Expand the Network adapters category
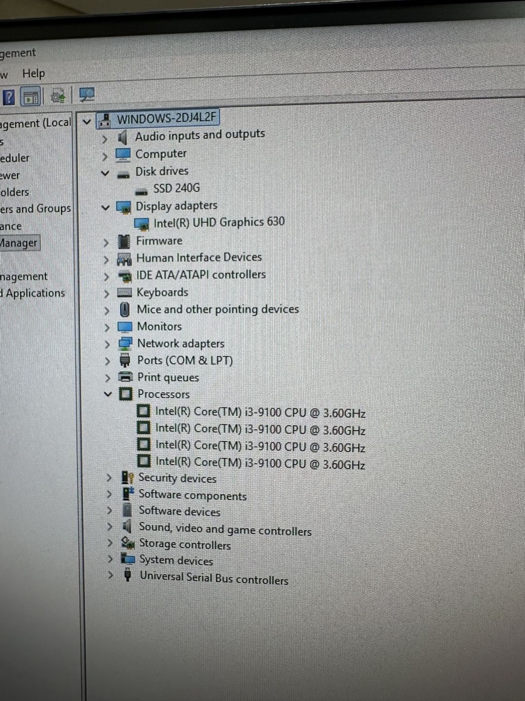Image resolution: width=525 pixels, height=701 pixels. [107, 345]
